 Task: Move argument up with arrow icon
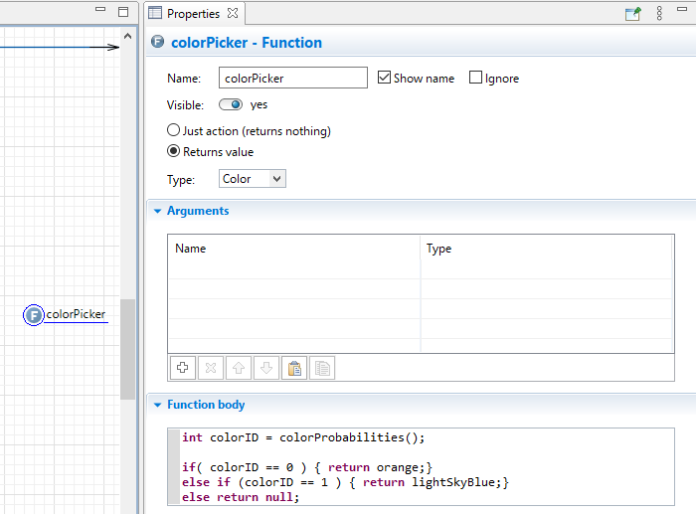coord(239,368)
